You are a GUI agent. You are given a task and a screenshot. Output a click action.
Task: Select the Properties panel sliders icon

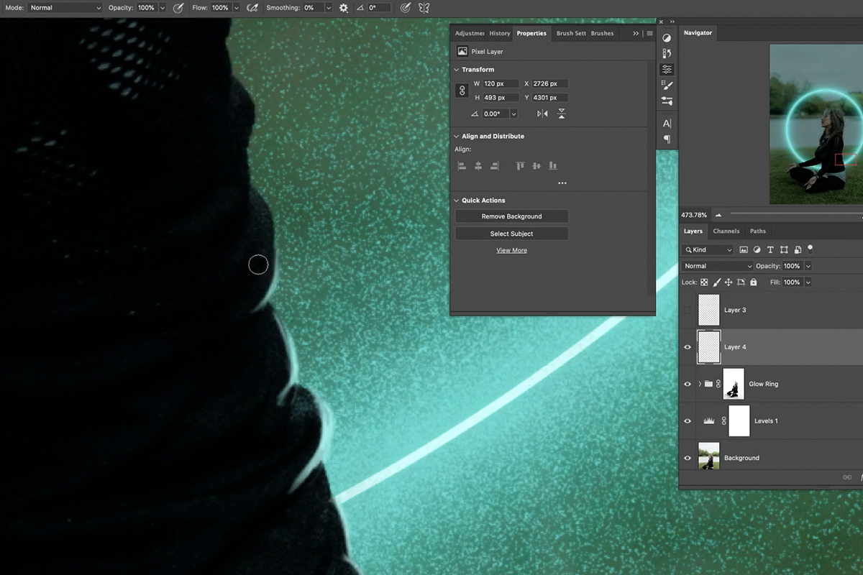[x=667, y=68]
